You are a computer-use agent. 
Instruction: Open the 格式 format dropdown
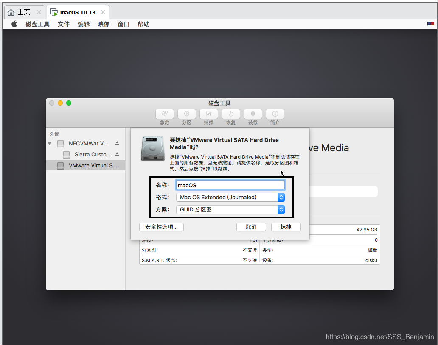click(x=230, y=197)
